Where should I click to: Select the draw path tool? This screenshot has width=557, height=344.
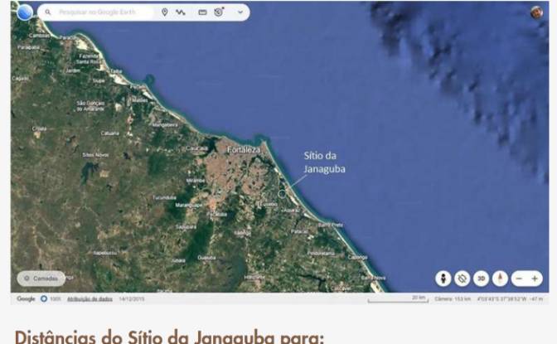tap(181, 12)
